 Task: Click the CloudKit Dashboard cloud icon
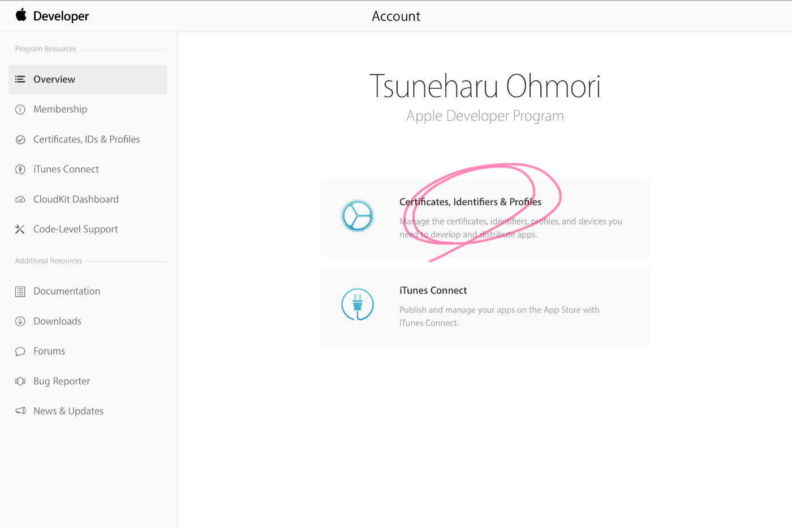[20, 200]
